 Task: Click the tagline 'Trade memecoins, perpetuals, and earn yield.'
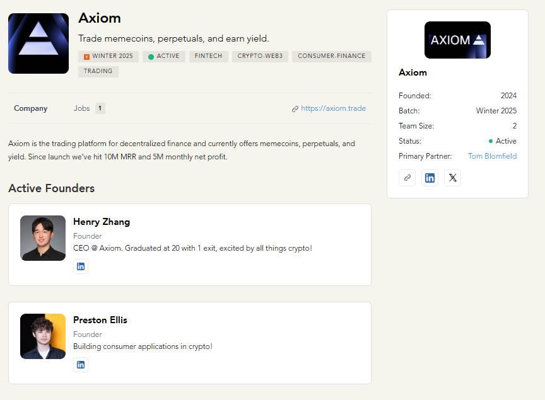173,38
